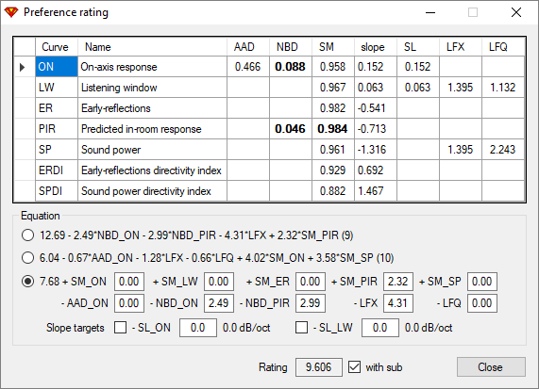Click the app logo icon in title bar
The width and height of the screenshot is (539, 389).
click(x=11, y=12)
